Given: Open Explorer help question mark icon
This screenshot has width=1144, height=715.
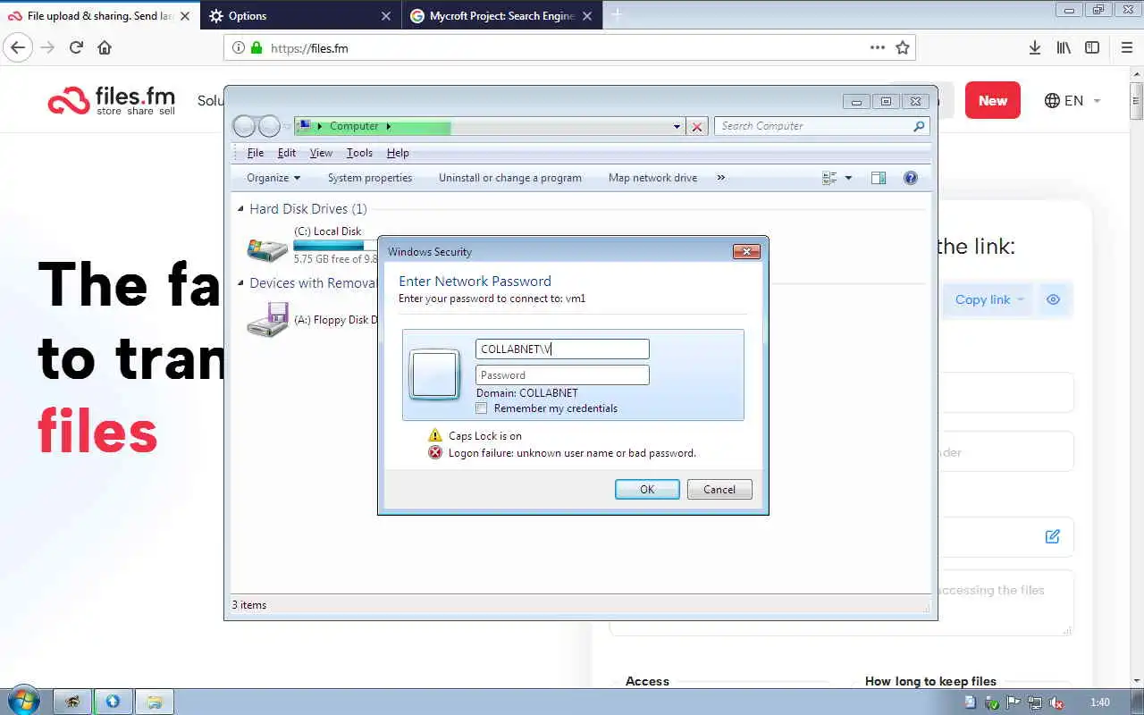Looking at the screenshot, I should [x=911, y=178].
